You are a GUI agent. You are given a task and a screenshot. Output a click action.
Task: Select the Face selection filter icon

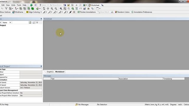tap(29, 9)
